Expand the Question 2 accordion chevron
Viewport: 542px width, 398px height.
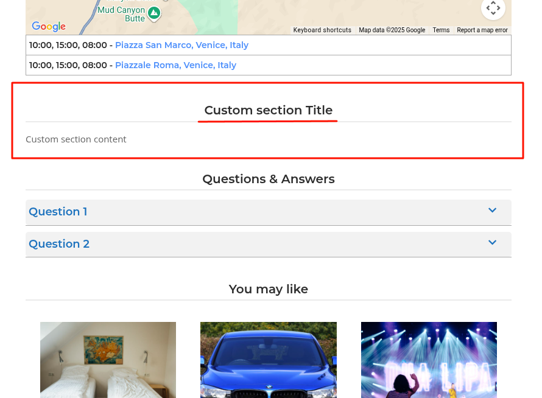[x=492, y=243]
